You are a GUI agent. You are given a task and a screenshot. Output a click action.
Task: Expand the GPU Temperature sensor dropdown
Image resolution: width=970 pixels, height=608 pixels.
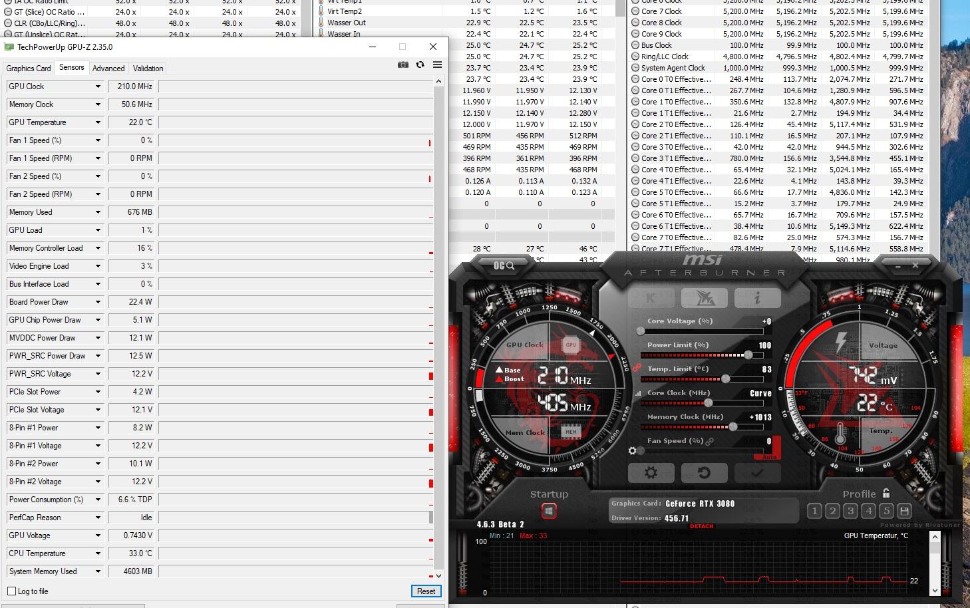pos(98,122)
